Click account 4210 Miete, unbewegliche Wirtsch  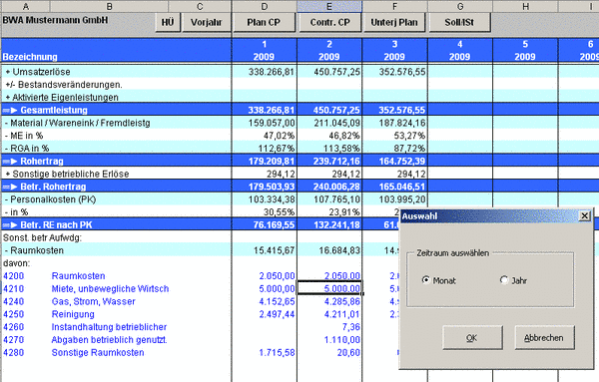[110, 288]
